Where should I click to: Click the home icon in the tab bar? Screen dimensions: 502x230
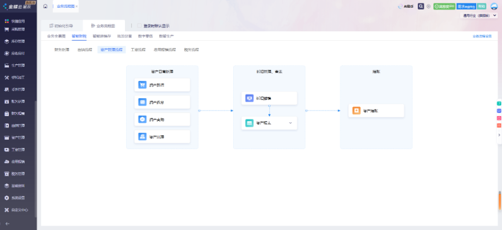point(45,6)
